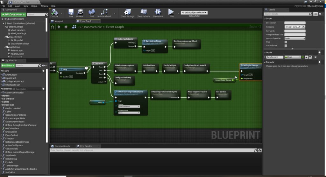
Task: Compile the blueprint
Action: (54, 13)
